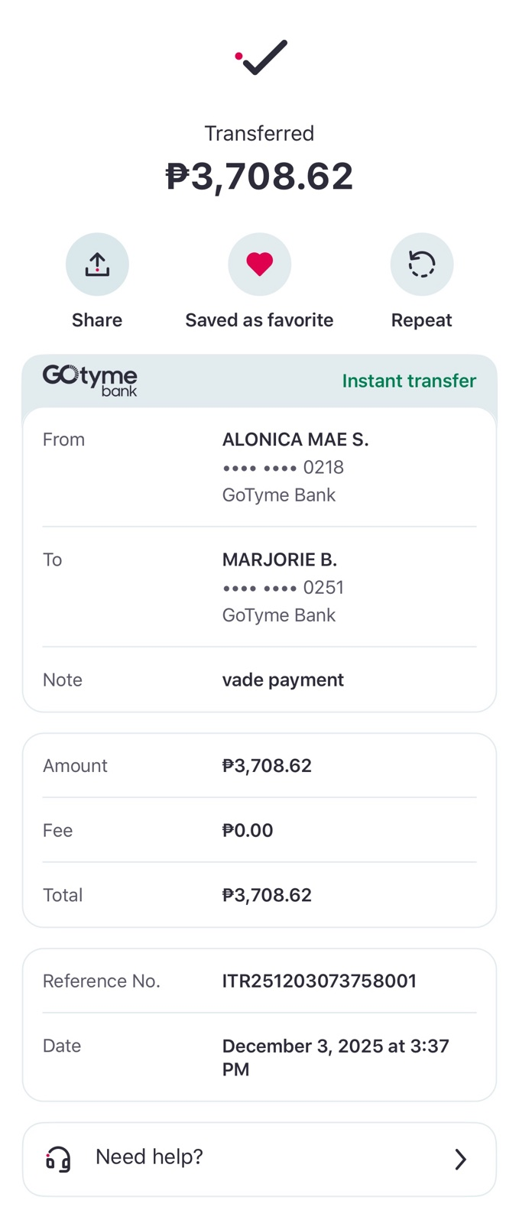Click the success checkmark icon

tap(261, 57)
